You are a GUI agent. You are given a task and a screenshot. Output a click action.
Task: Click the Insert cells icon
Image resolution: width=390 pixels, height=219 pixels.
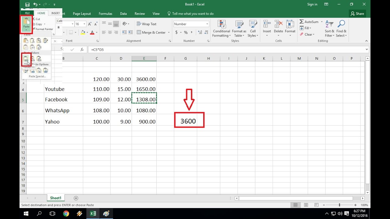[x=267, y=29]
